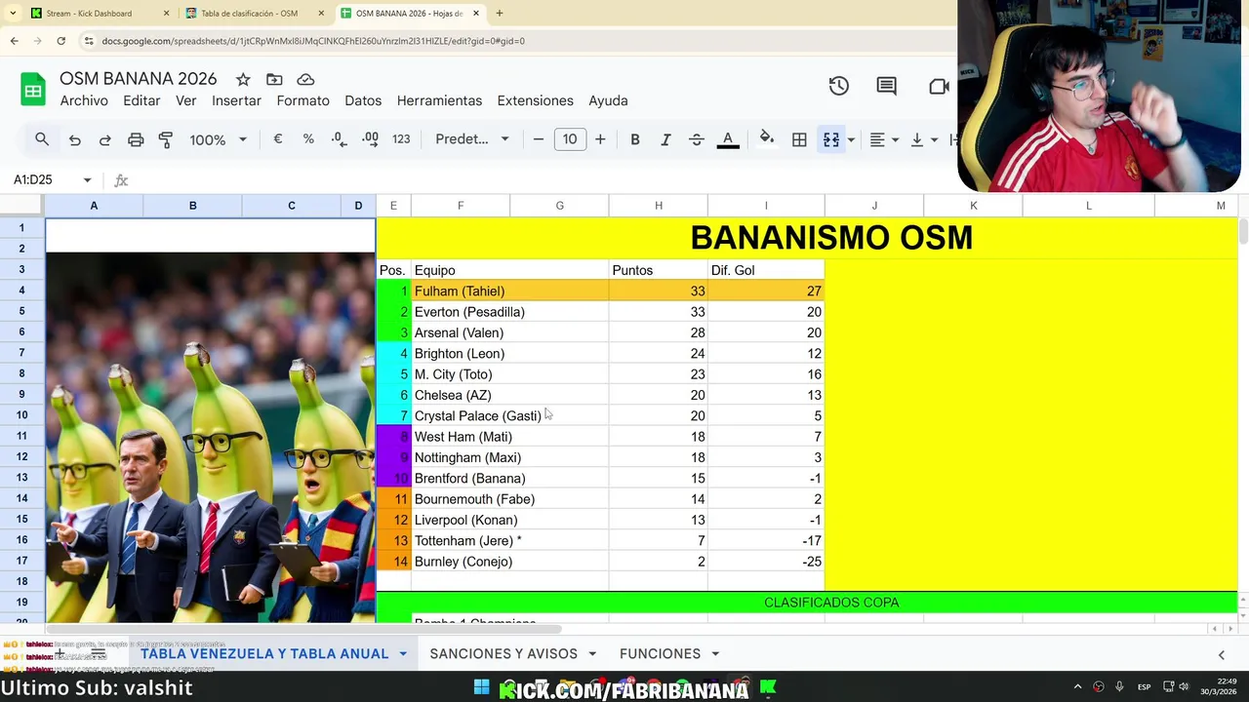Undo the last action
The image size is (1249, 702).
click(74, 139)
